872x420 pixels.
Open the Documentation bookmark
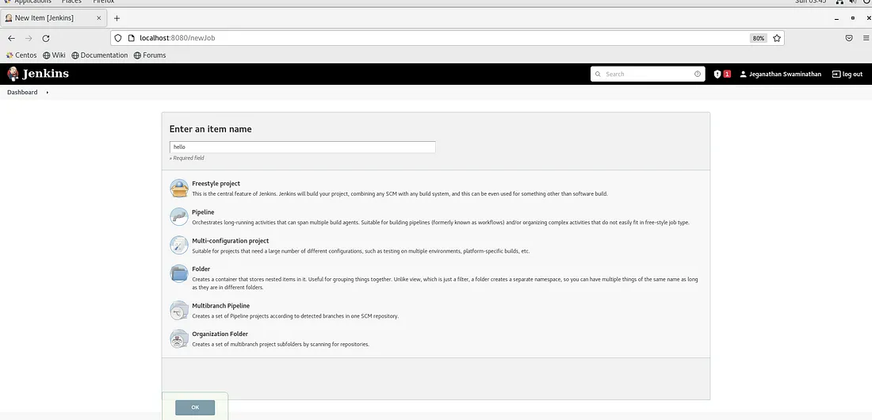click(x=100, y=55)
